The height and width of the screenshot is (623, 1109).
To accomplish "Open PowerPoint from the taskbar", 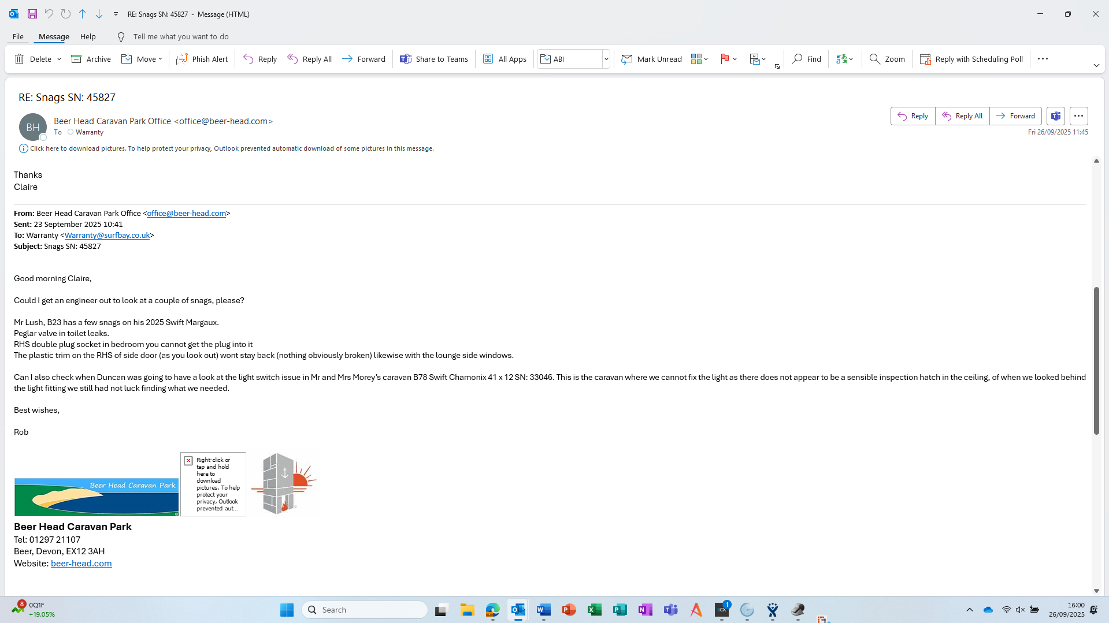I will pyautogui.click(x=569, y=610).
